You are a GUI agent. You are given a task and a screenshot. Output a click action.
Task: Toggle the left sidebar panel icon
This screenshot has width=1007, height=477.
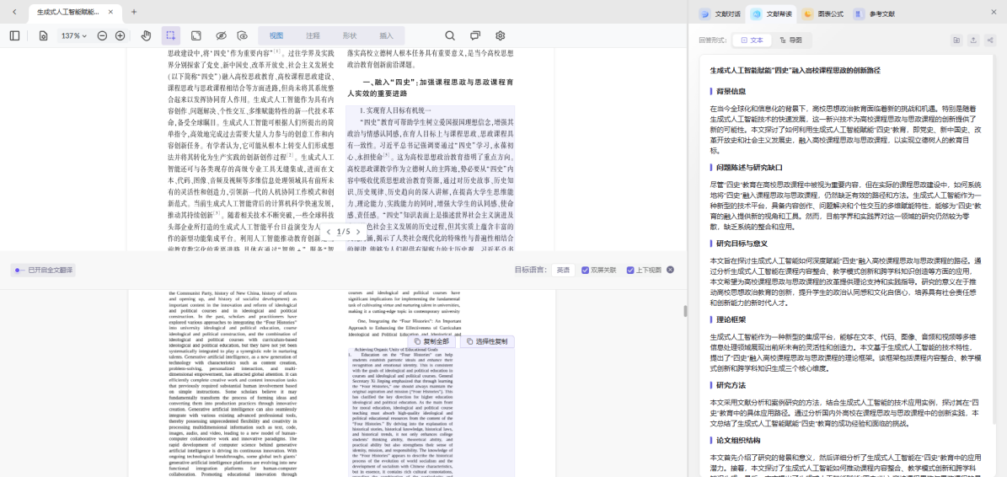coord(14,35)
